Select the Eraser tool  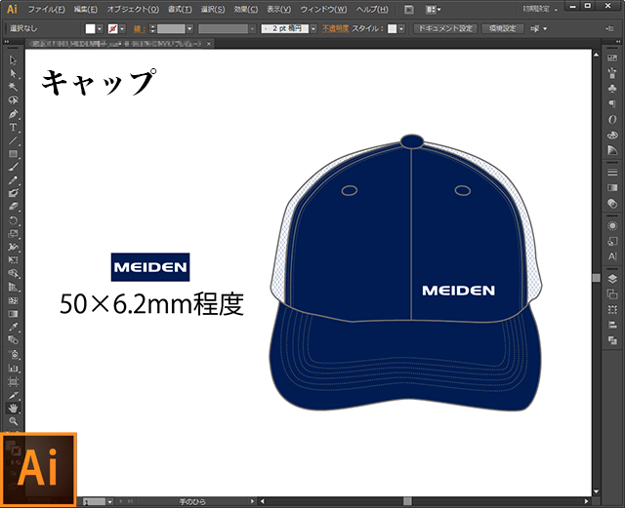coord(13,207)
